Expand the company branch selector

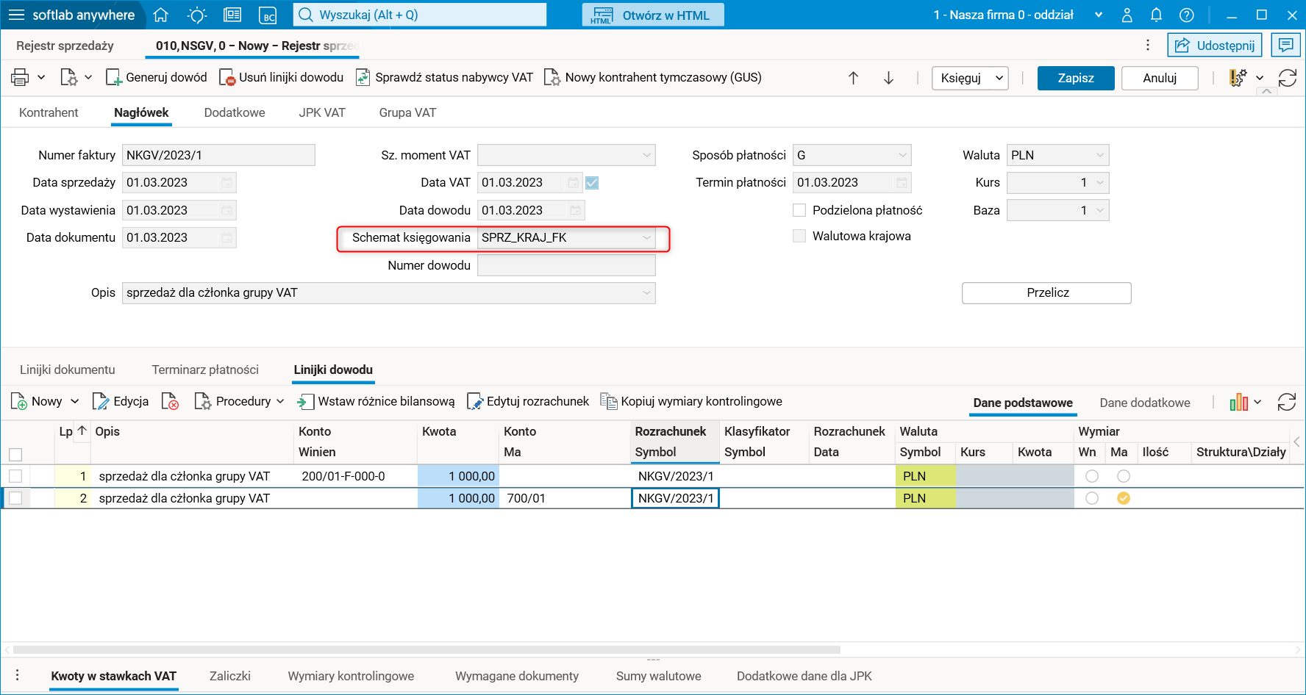pyautogui.click(x=1099, y=15)
